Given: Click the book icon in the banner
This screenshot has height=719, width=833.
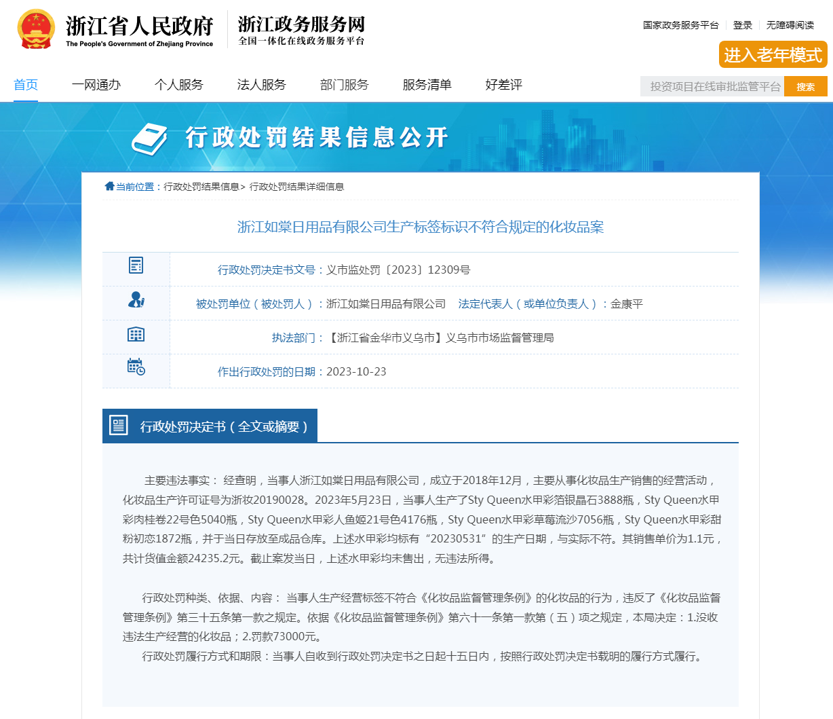Looking at the screenshot, I should click(x=149, y=139).
